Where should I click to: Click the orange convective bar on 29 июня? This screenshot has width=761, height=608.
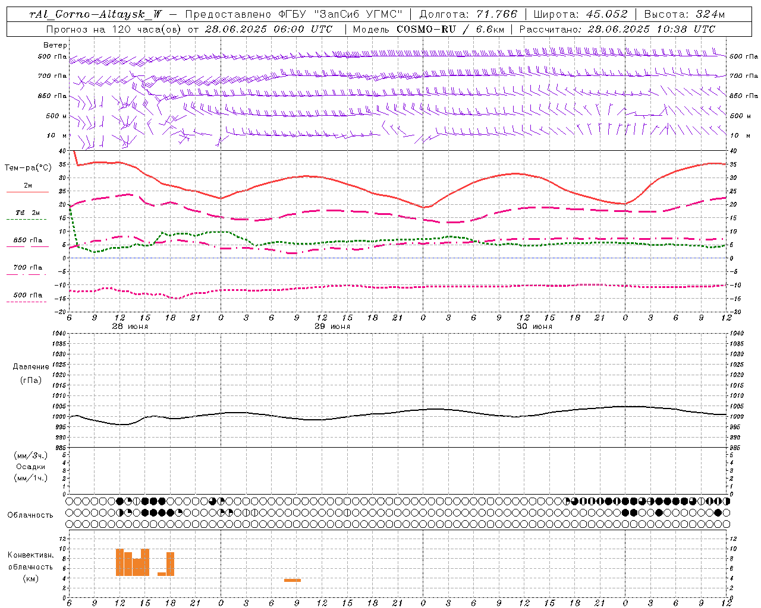tap(293, 580)
